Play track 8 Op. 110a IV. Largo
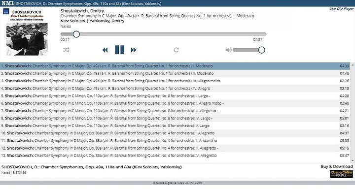This screenshot has height=189, width=355. coord(175,118)
